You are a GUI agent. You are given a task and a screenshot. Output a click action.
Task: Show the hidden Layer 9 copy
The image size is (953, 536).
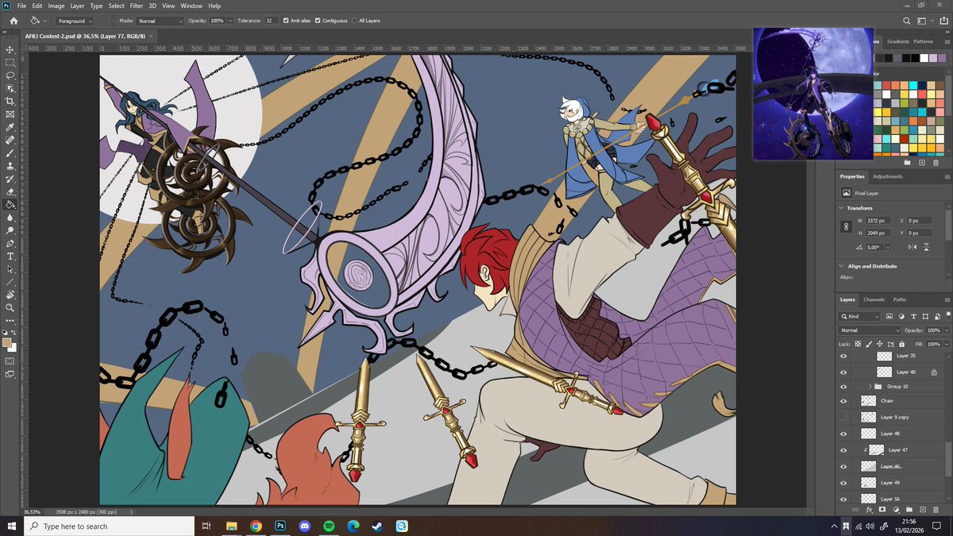point(843,417)
